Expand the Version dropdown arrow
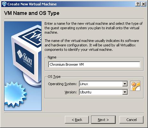 (125, 92)
